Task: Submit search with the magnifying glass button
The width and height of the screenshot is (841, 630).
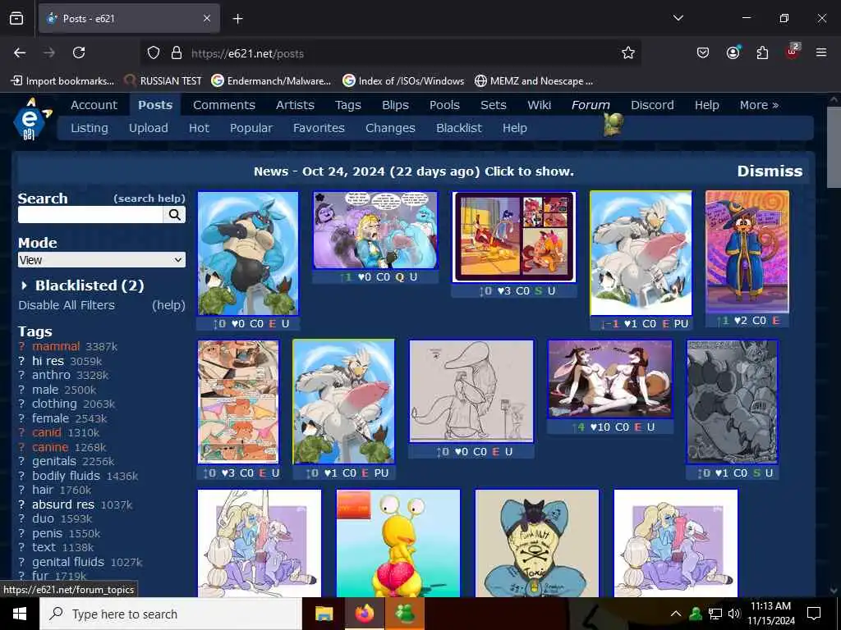Action: coord(174,215)
